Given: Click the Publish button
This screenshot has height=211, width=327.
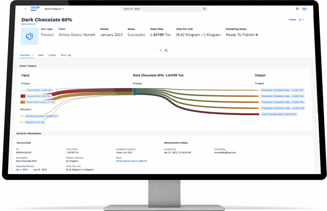Looking at the screenshot, I should (292, 20).
